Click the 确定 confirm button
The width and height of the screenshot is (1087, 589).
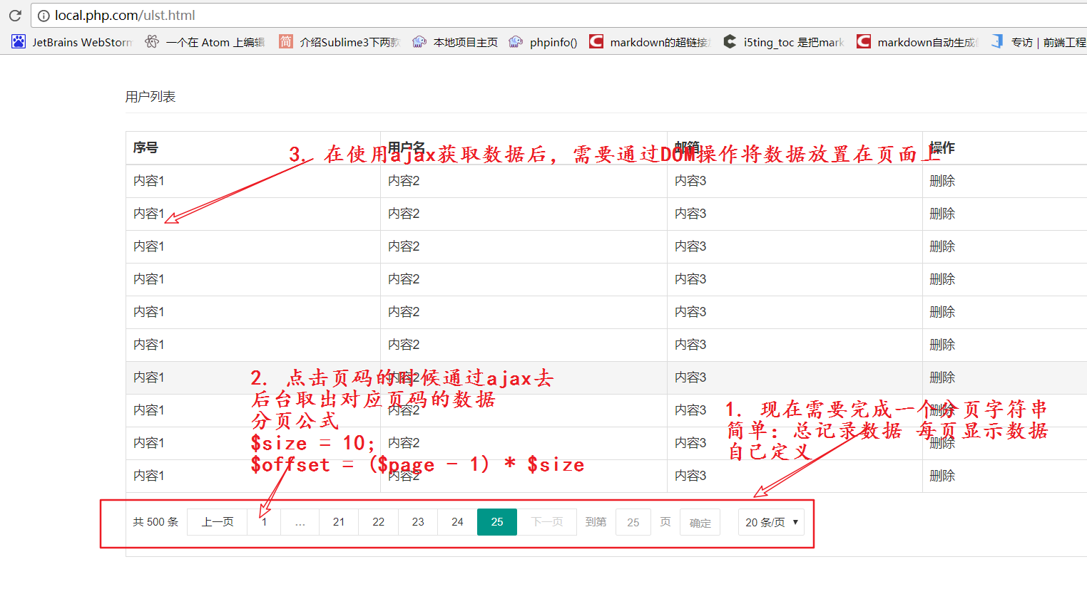[700, 523]
